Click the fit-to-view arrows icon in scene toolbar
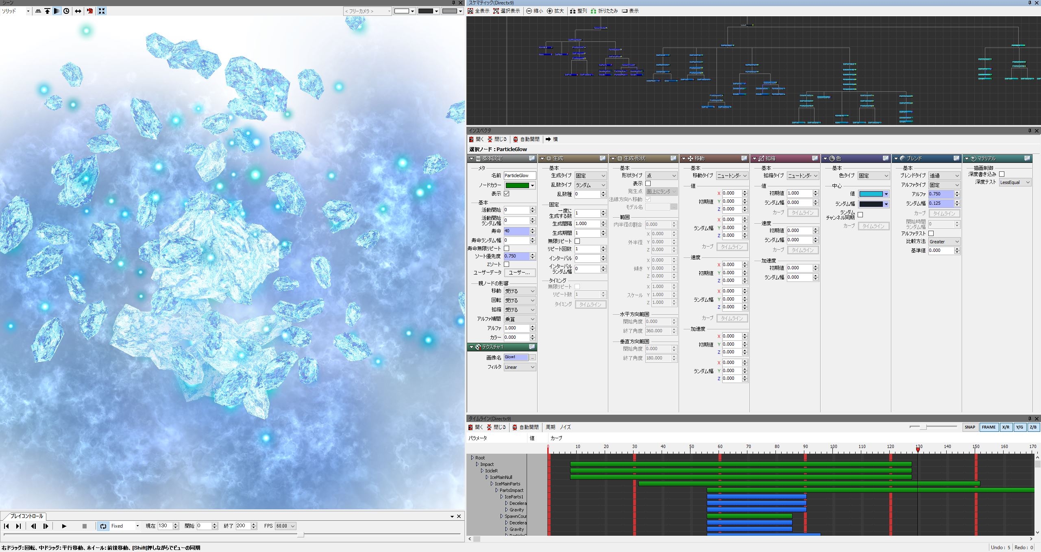Image resolution: width=1041 pixels, height=552 pixels. (102, 11)
